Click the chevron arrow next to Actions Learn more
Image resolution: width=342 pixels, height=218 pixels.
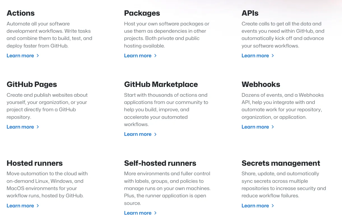point(38,56)
